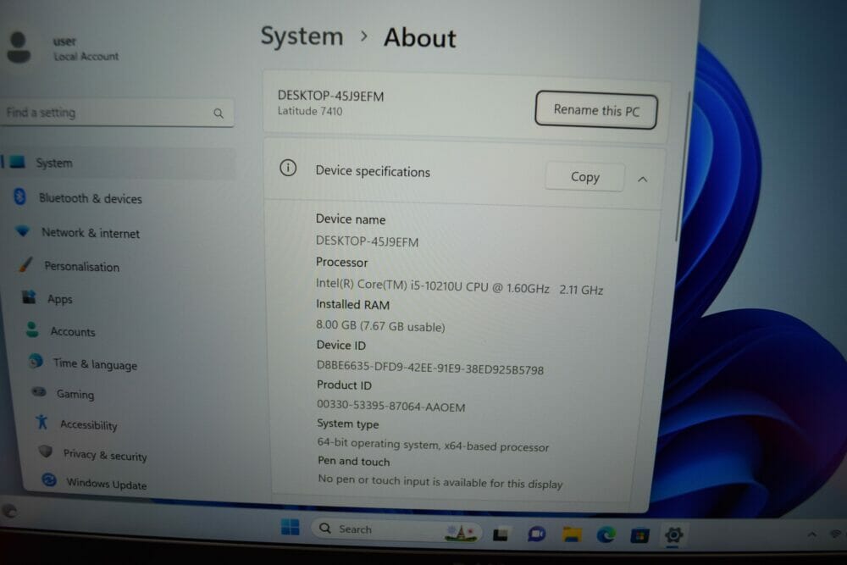This screenshot has height=565, width=847.
Task: Select Personalisation in the sidebar
Action: tap(81, 267)
